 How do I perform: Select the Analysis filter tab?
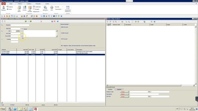(110, 89)
